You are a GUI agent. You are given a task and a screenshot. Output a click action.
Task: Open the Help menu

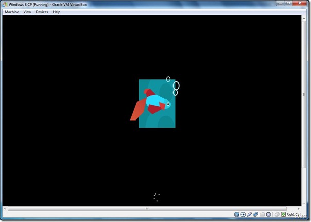57,12
